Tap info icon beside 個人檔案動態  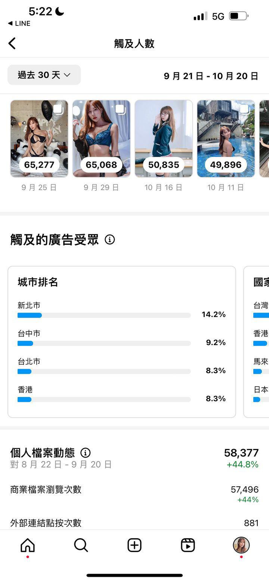tap(86, 453)
